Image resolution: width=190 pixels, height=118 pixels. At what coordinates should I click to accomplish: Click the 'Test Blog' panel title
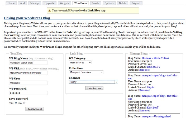coord(16,53)
